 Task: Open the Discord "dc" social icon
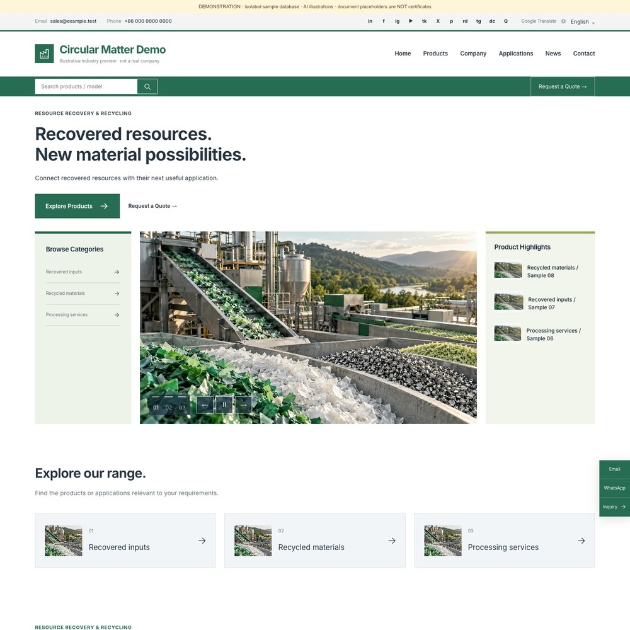pos(492,21)
